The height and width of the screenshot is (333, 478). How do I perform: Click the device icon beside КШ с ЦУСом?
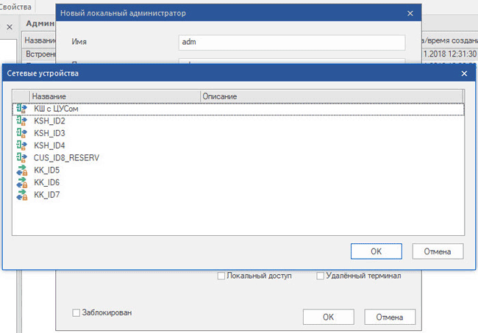click(21, 109)
